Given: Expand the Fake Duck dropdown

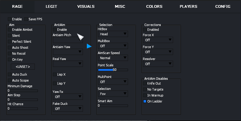Looking at the screenshot, I should pos(68,108).
